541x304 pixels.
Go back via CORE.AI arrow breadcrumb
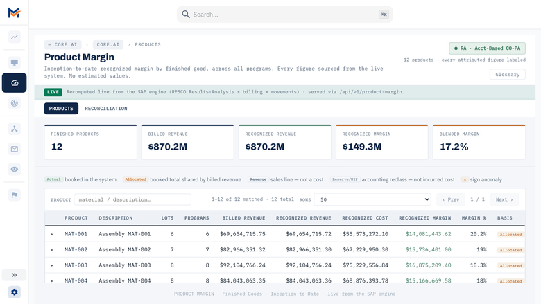click(63, 45)
